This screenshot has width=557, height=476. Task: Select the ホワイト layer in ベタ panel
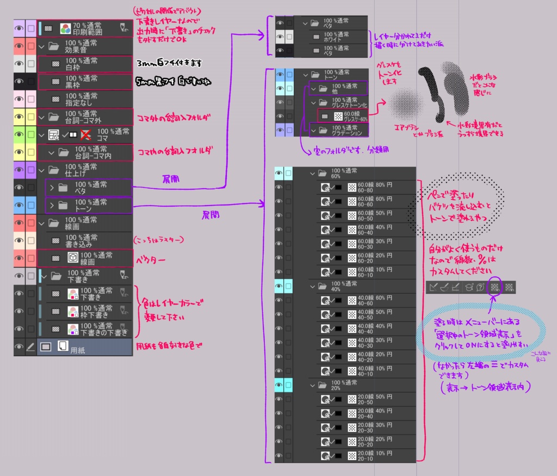[331, 36]
